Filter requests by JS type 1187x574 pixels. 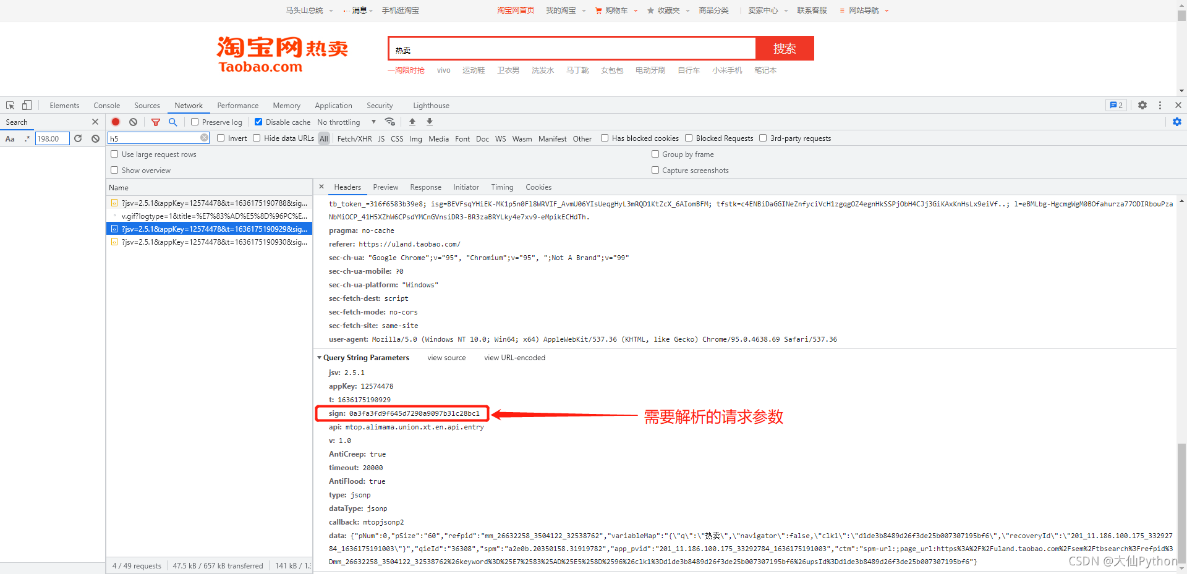click(381, 138)
